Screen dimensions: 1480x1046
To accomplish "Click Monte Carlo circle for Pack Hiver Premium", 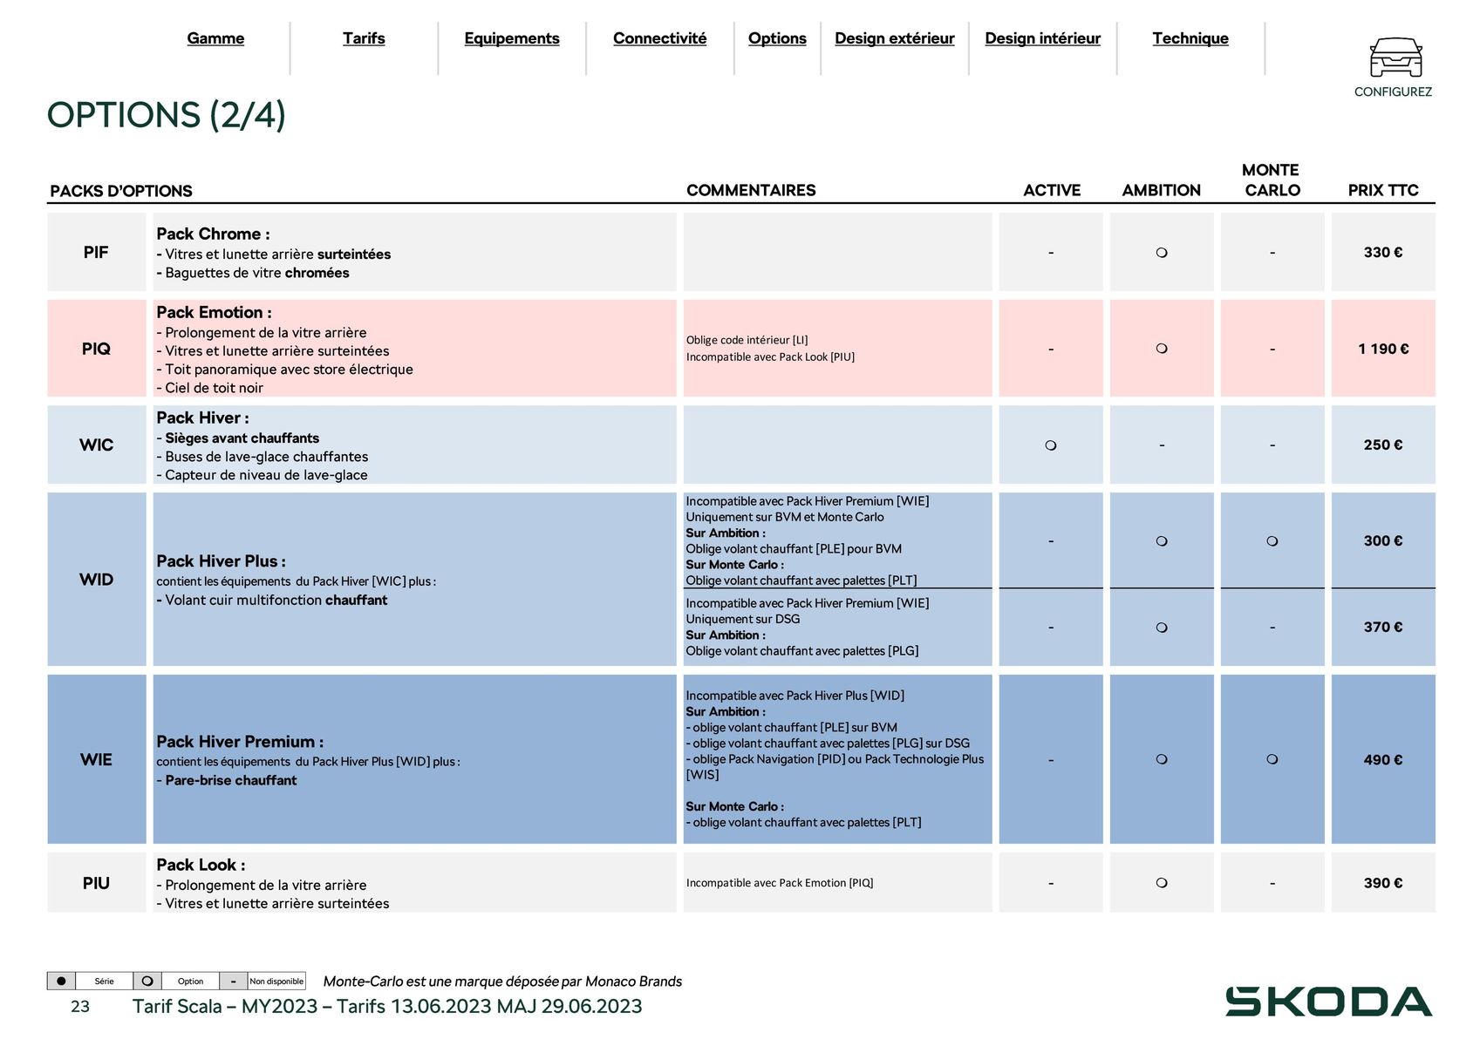I will coord(1272,759).
